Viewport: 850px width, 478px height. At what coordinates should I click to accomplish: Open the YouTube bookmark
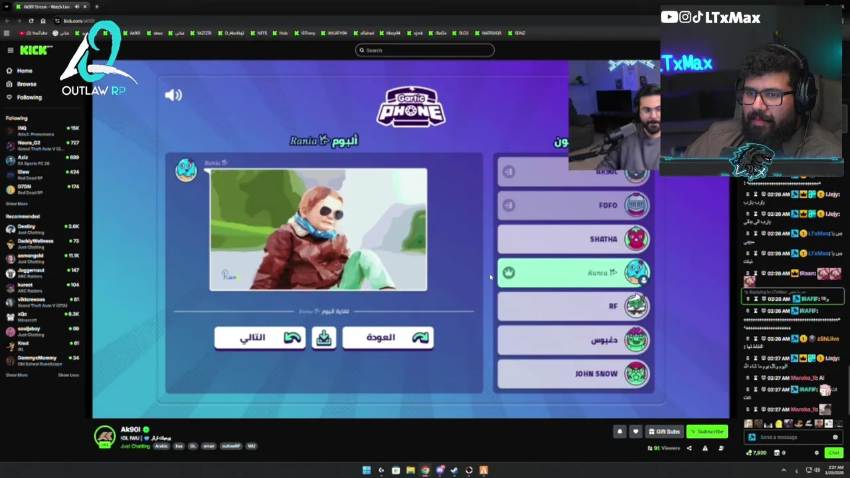point(33,33)
